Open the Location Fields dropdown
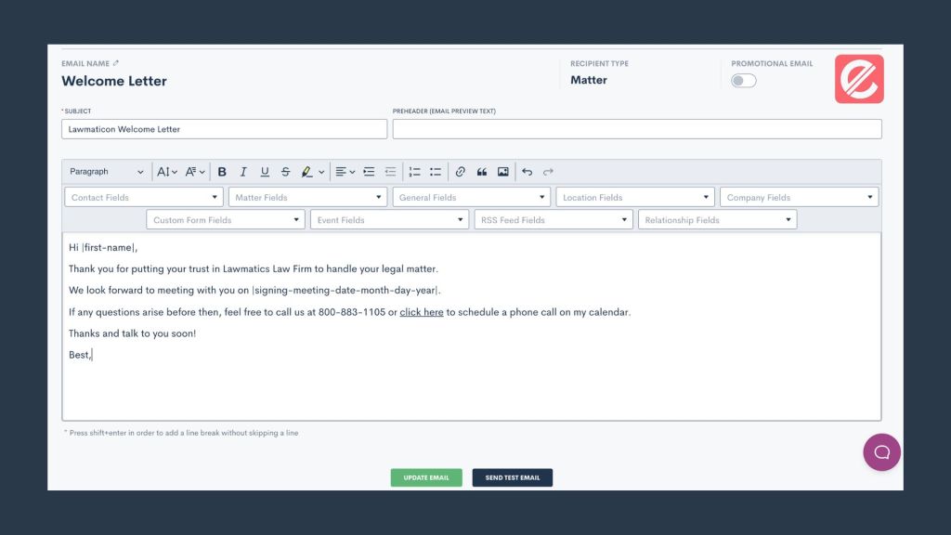Screen dimensions: 951x535 (x=635, y=197)
